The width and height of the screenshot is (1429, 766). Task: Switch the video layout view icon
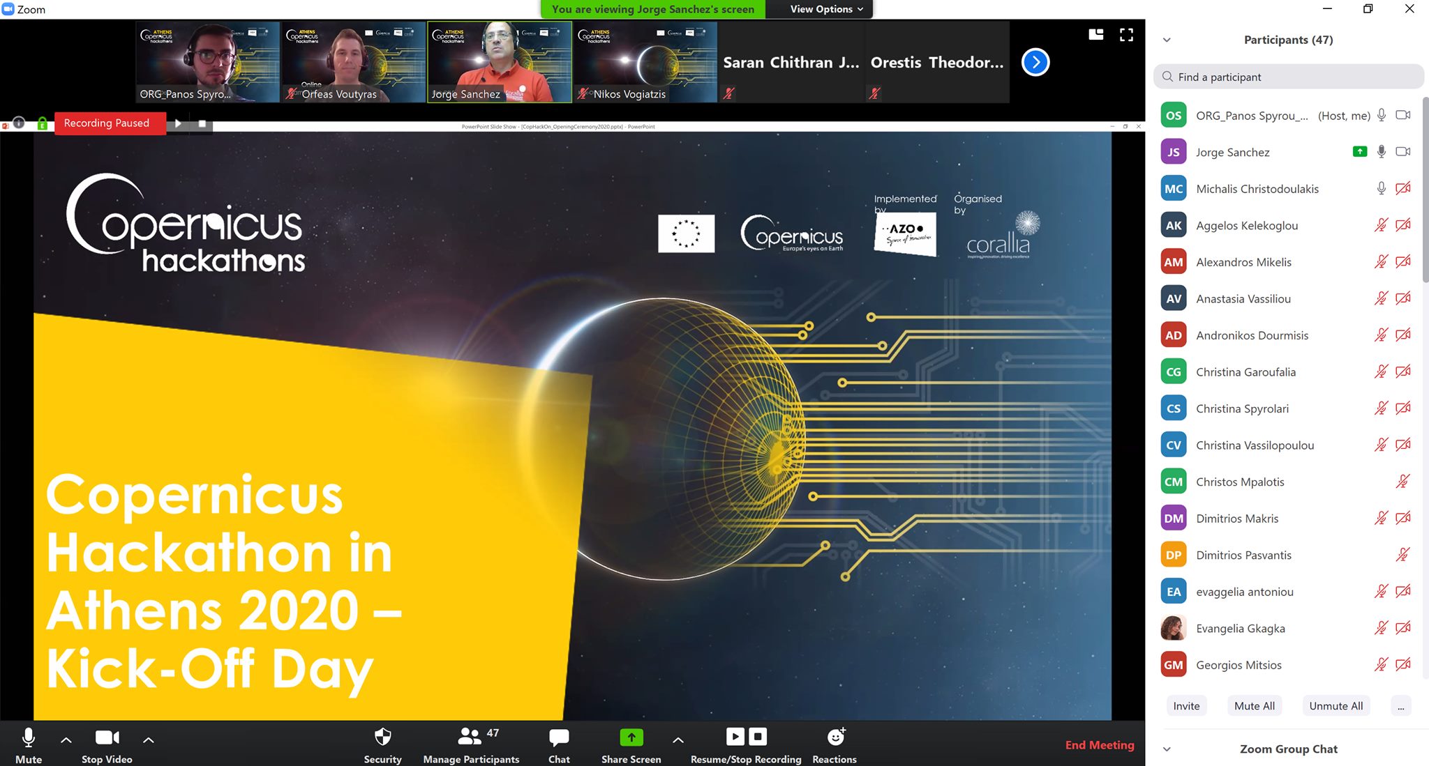(x=1096, y=34)
